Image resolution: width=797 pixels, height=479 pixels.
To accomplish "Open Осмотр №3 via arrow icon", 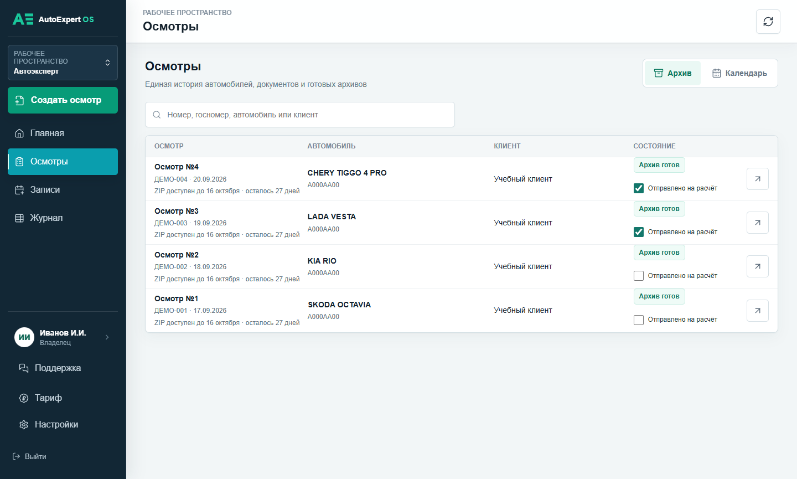I will pos(758,223).
